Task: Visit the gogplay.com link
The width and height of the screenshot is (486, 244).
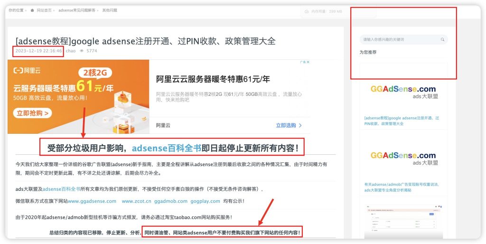Action: pyautogui.click(x=205, y=201)
